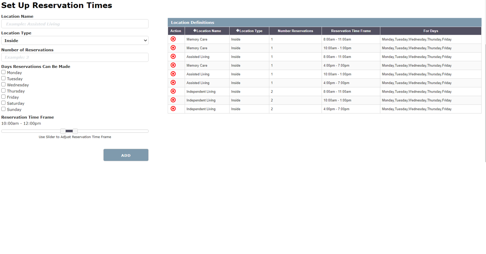Click the left time frame slider handle
486x254 pixels.
(63, 131)
